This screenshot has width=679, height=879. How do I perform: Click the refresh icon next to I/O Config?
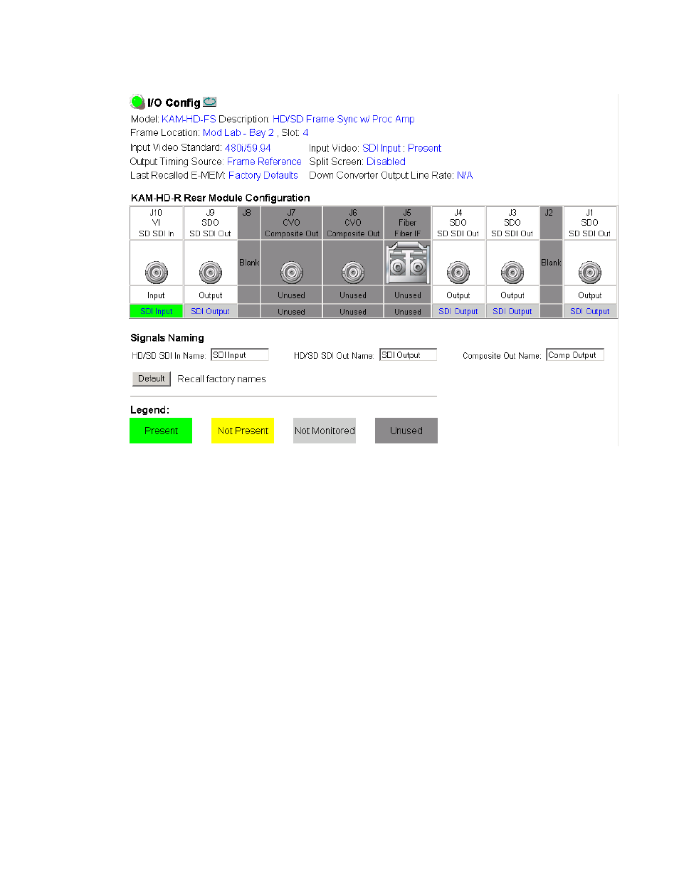coord(209,102)
